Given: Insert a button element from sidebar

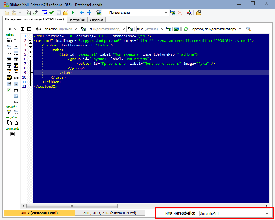Looking at the screenshot, I should pyautogui.click(x=9, y=84).
